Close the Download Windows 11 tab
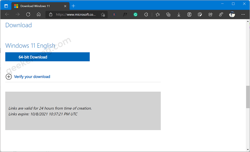 pyautogui.click(x=65, y=6)
